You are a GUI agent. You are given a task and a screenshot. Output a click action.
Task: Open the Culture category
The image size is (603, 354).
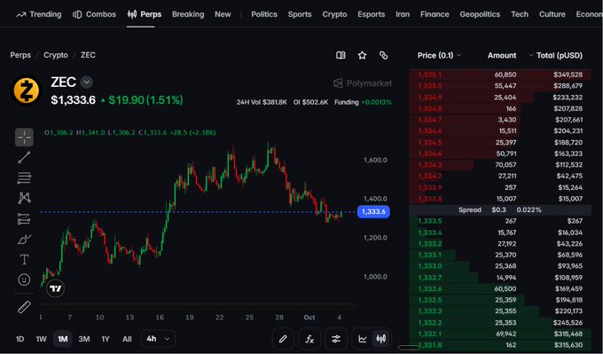point(552,14)
